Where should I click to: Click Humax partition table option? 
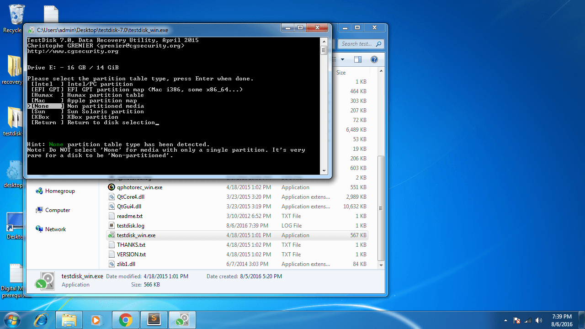point(87,95)
